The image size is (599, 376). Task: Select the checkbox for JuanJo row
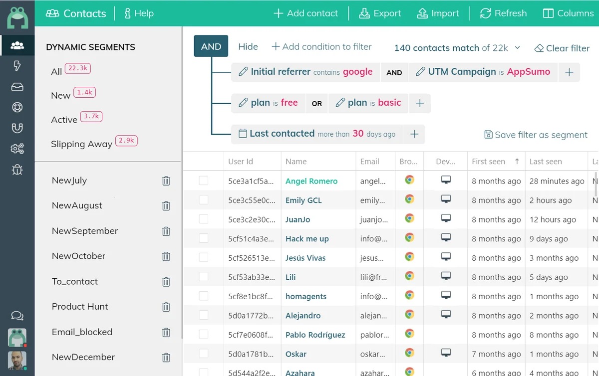tap(204, 219)
